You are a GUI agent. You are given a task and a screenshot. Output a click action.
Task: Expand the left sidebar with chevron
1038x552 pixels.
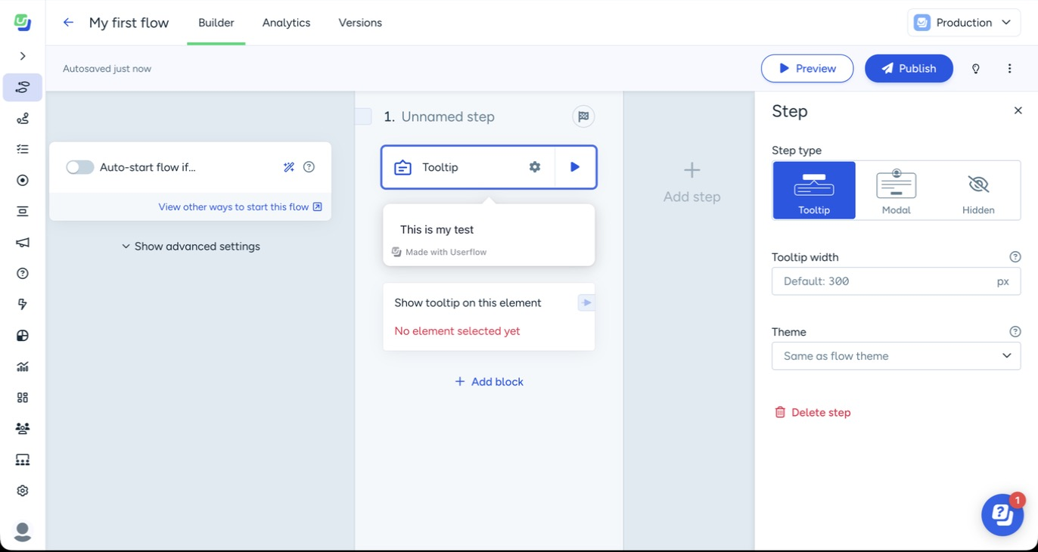click(x=23, y=56)
